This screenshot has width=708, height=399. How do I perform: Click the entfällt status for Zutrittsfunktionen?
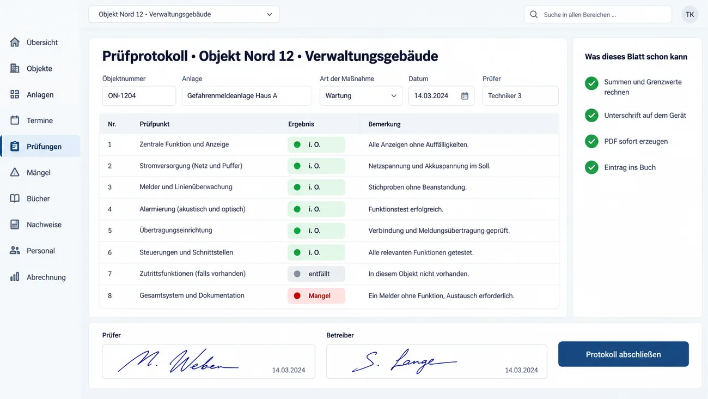(316, 274)
